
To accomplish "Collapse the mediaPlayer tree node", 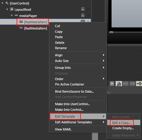I will [x=12, y=16].
